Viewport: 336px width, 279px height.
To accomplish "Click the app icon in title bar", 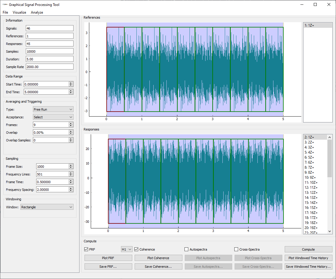I will (5, 5).
